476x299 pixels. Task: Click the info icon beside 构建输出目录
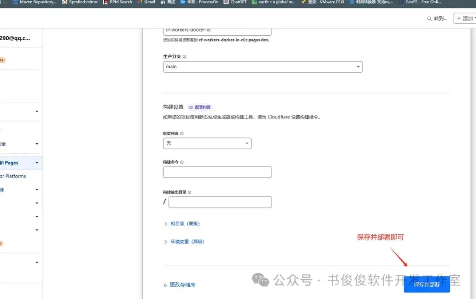point(190,192)
